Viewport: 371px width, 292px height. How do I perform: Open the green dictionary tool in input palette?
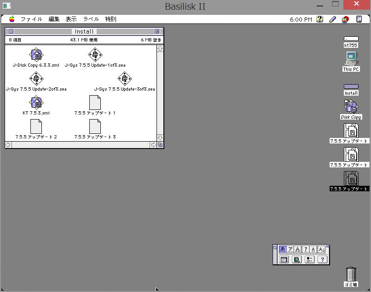coord(297,260)
